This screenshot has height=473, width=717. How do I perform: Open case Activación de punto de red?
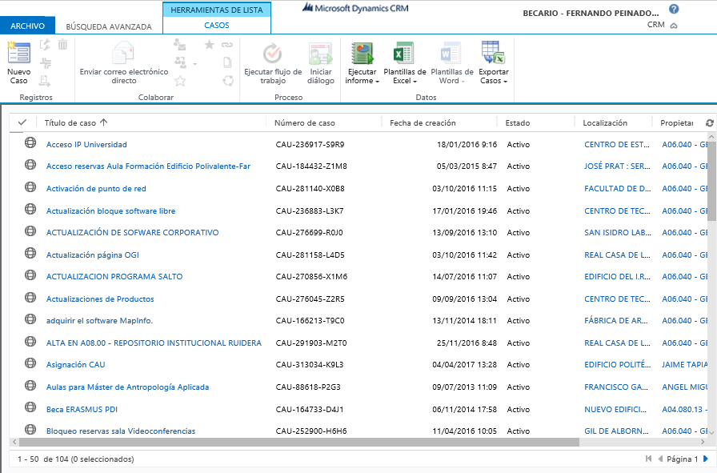pos(96,189)
